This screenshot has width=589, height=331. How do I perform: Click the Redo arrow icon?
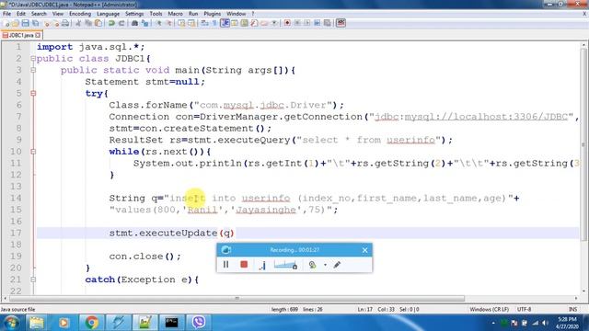121,23
